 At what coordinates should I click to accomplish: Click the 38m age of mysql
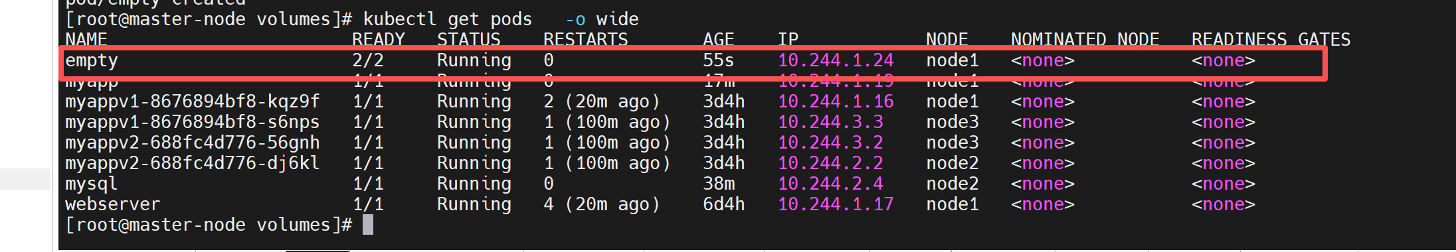pos(719,184)
